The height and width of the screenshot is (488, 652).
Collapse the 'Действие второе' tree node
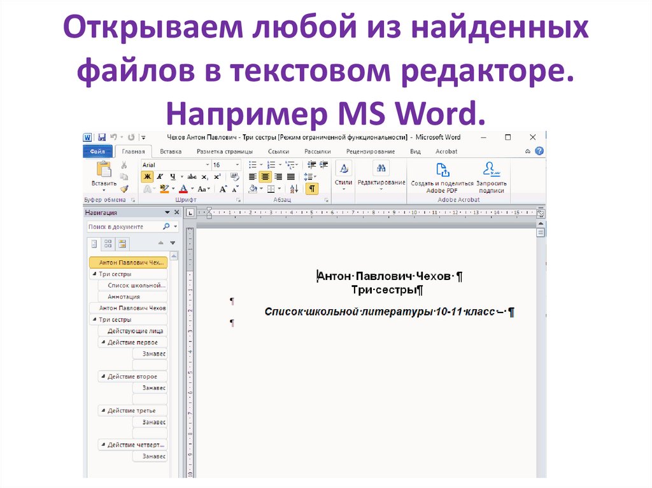point(103,376)
